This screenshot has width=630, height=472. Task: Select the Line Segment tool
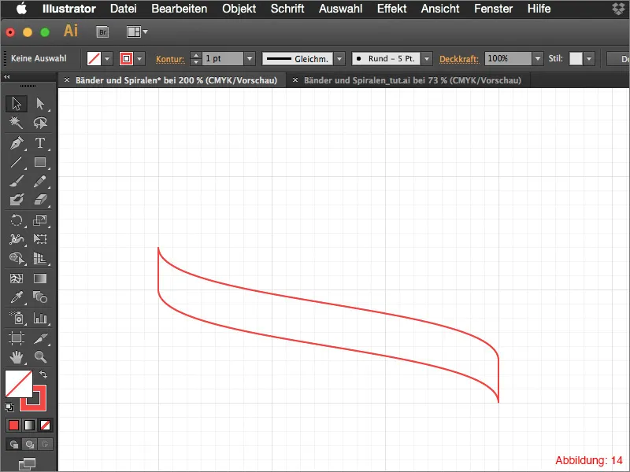tap(17, 162)
